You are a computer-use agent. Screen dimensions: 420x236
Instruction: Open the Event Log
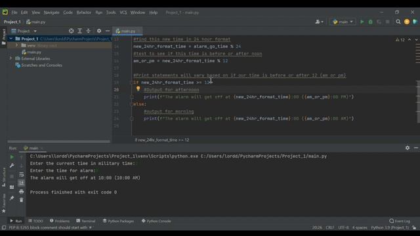[400, 221]
